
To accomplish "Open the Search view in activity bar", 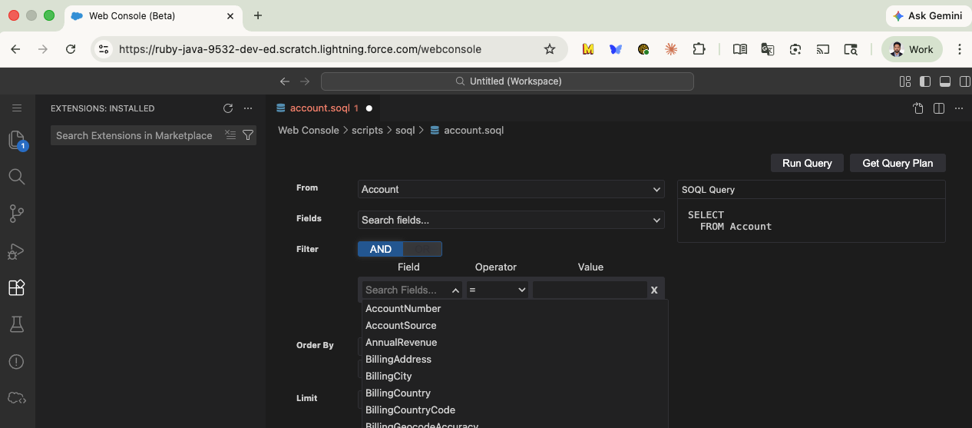I will [x=17, y=177].
